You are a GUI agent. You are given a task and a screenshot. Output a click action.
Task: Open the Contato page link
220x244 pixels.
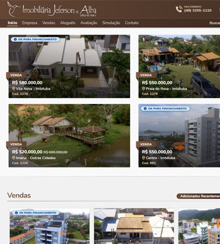(x=132, y=23)
